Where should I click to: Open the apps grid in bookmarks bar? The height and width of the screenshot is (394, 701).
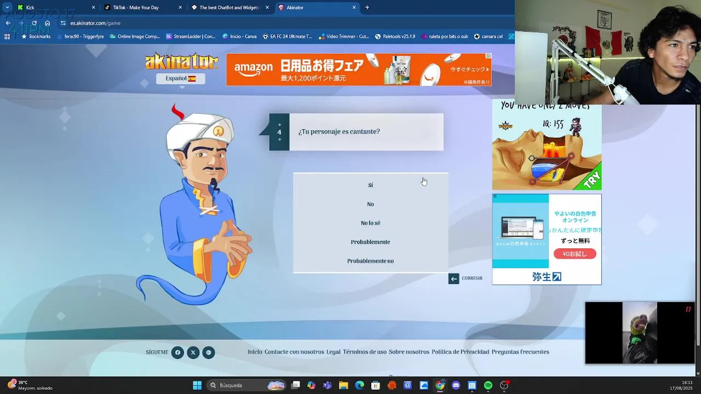pyautogui.click(x=7, y=37)
